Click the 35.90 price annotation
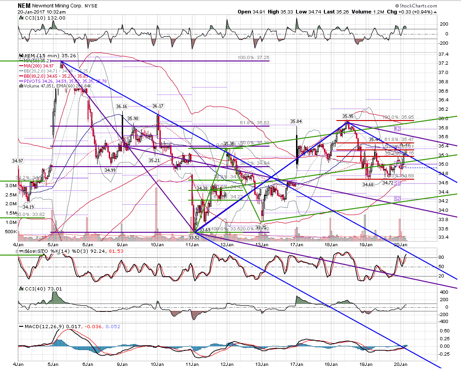The image size is (461, 371). pyautogui.click(x=133, y=118)
